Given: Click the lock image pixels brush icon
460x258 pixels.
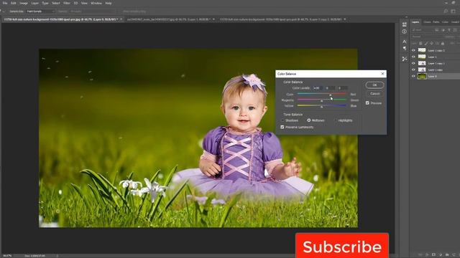Looking at the screenshot, I should pyautogui.click(x=426, y=43).
